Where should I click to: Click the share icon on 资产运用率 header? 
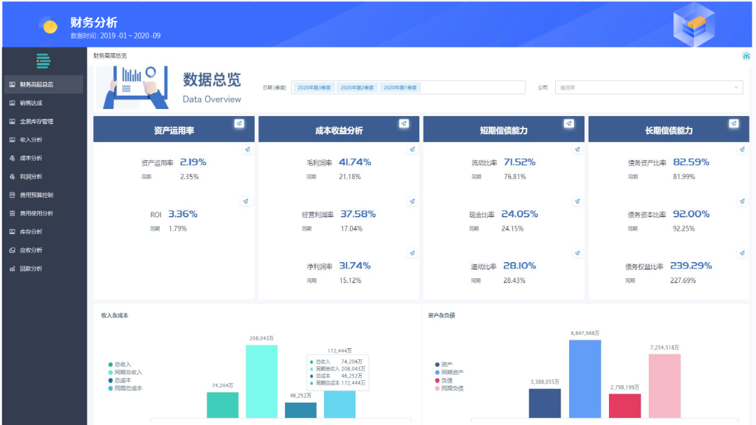point(239,124)
